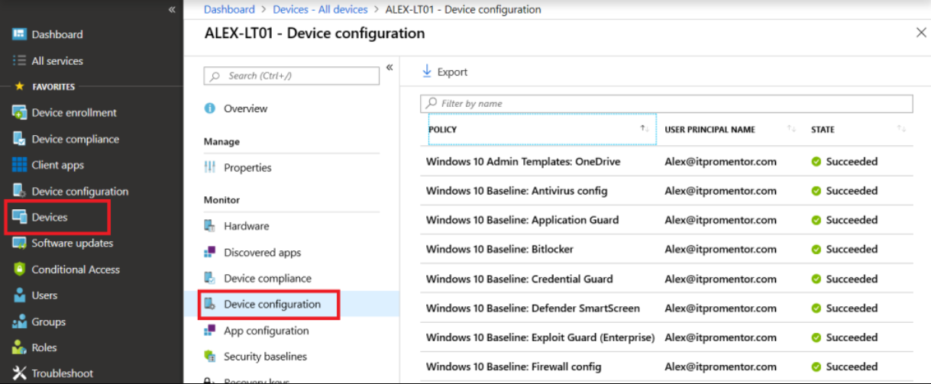This screenshot has height=384, width=931.
Task: Click the Export download arrow icon
Action: (427, 72)
